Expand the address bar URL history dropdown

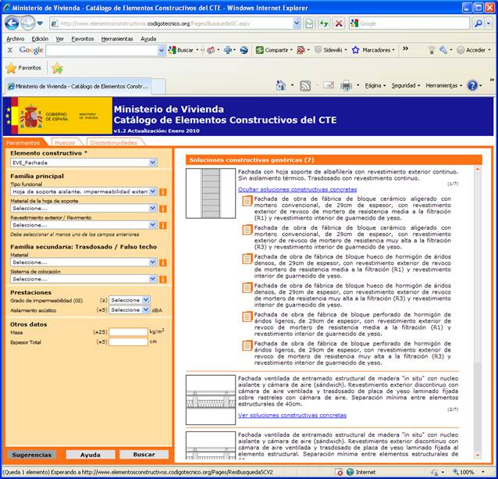[297, 23]
